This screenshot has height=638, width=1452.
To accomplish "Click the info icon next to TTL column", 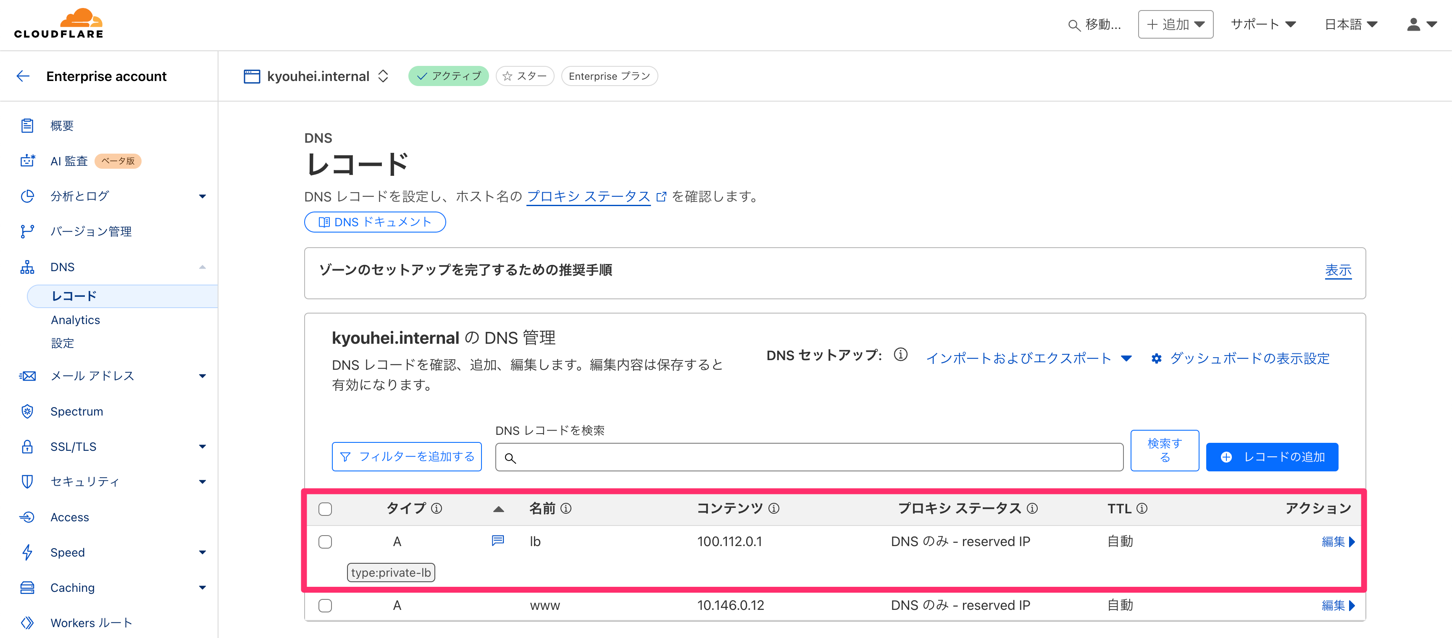I will [x=1142, y=508].
